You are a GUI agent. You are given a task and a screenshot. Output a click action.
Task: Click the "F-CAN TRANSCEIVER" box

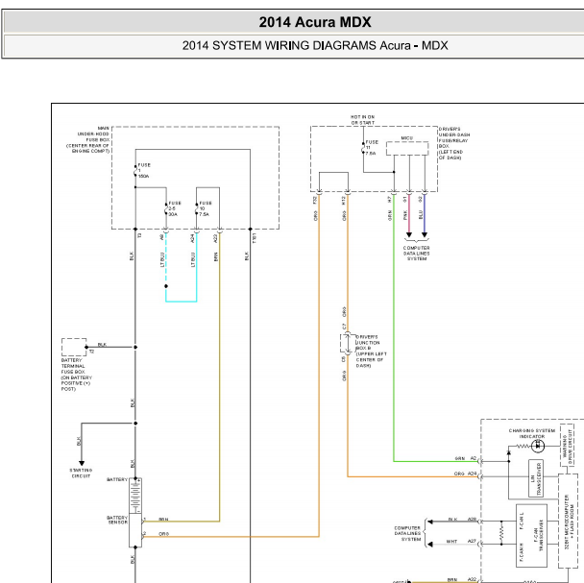pyautogui.click(x=531, y=536)
